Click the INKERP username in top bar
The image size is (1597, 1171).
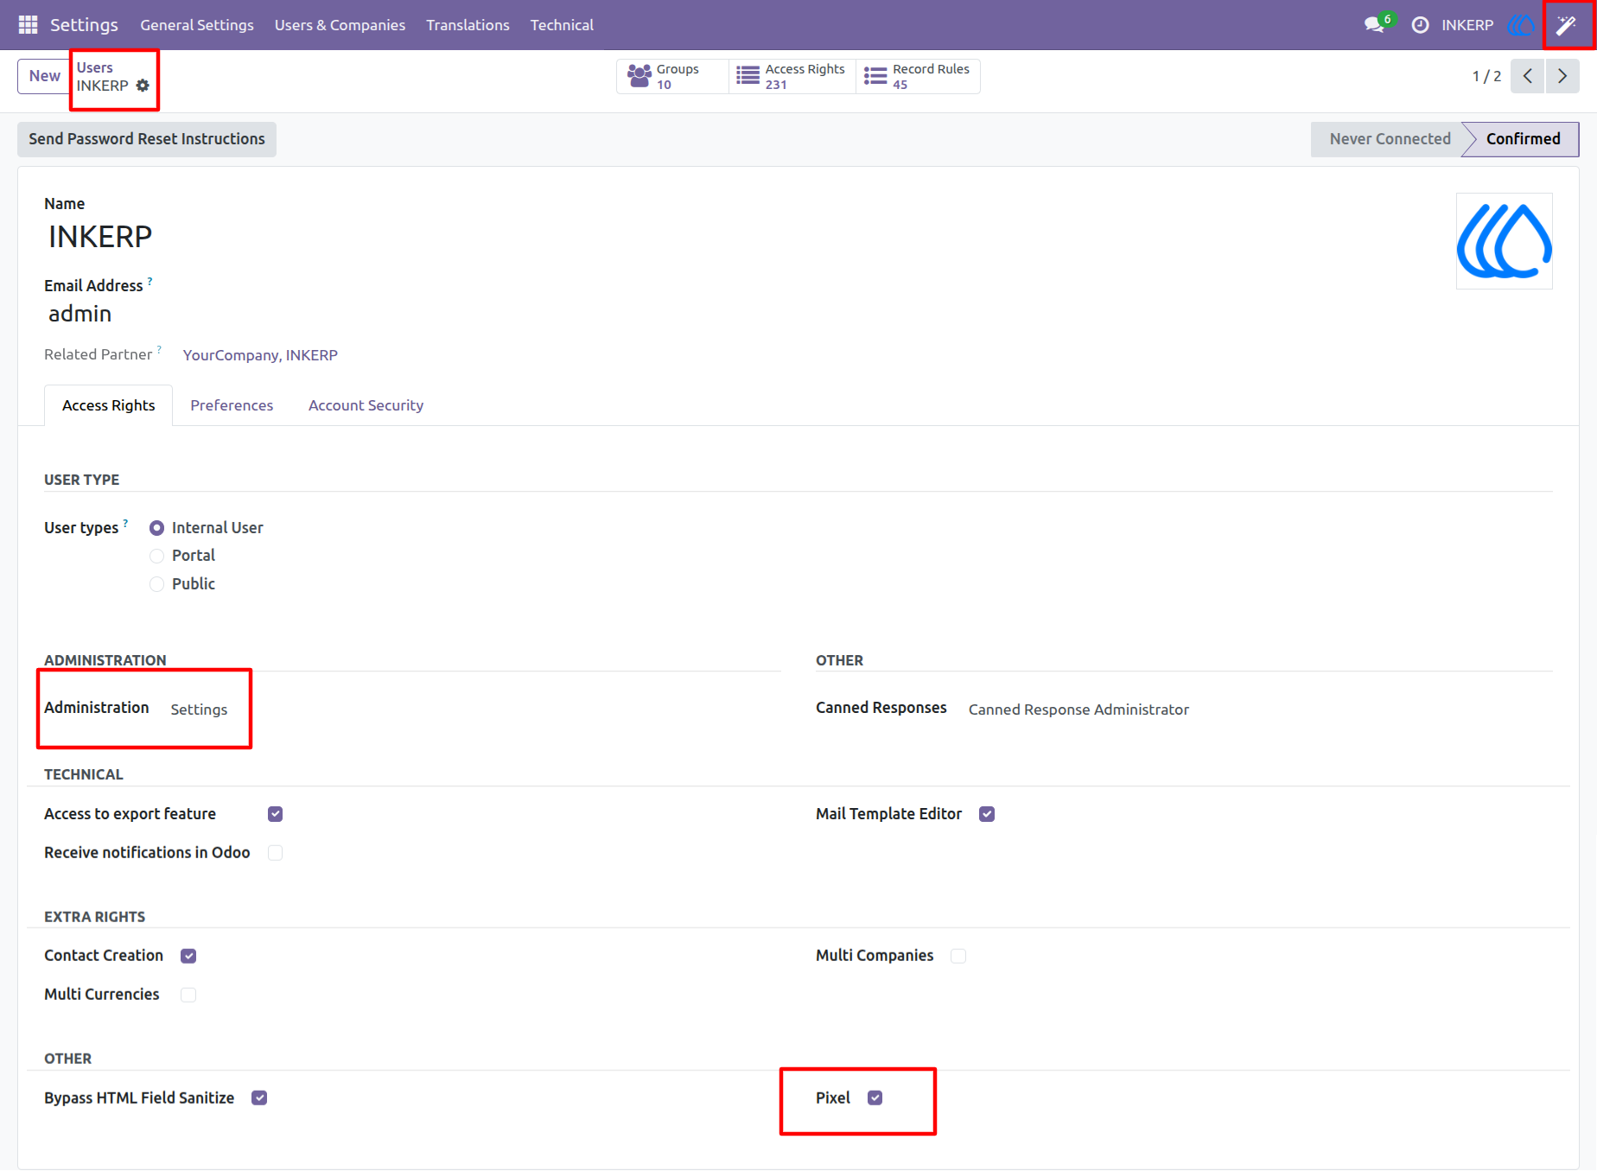1467,25
